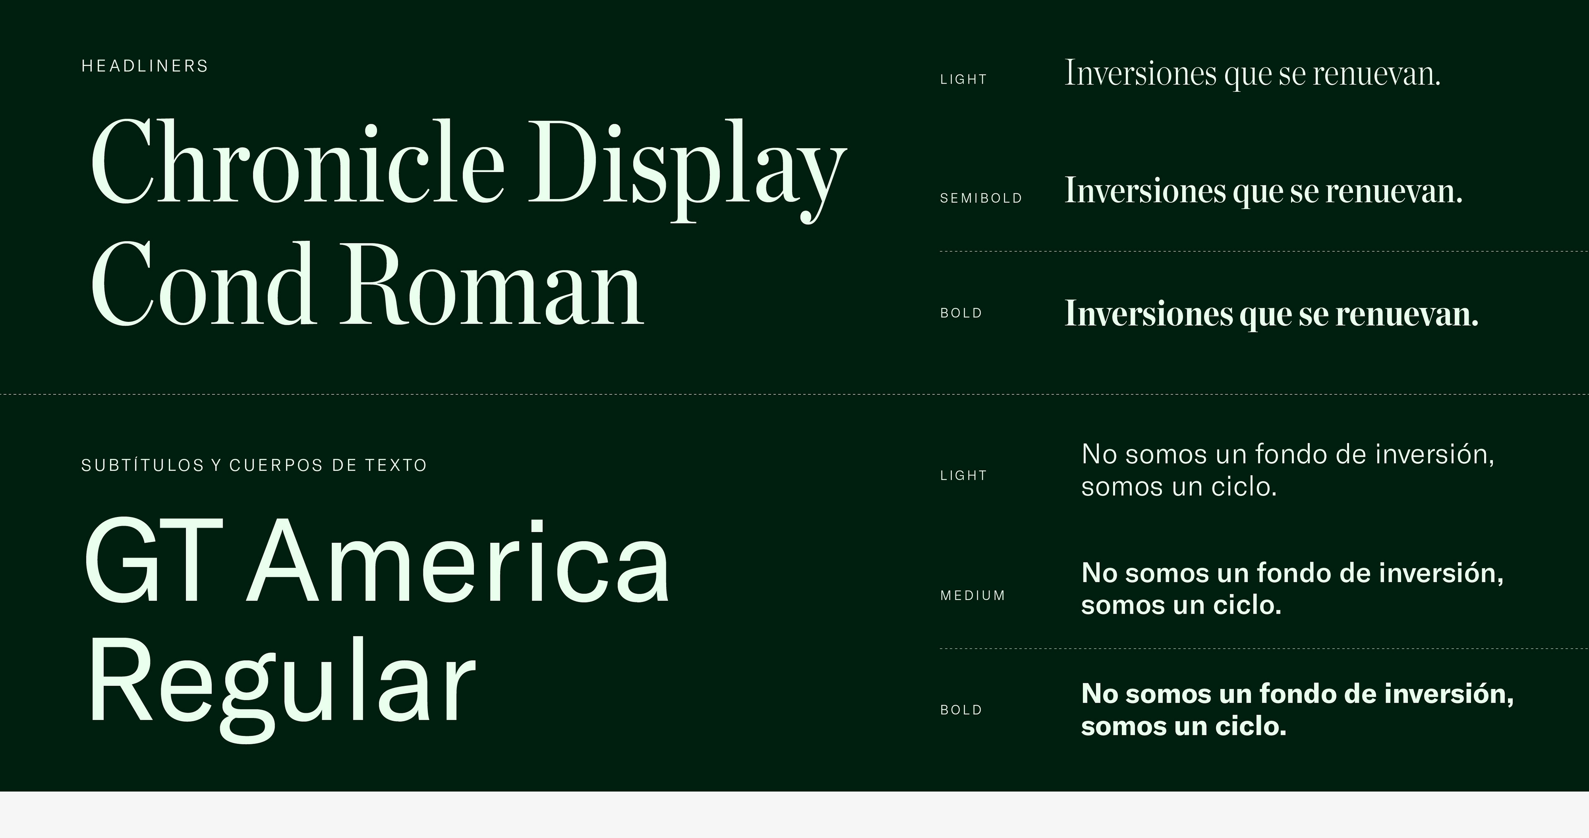Click the medium 'No somos un fondo' sample
The image size is (1589, 838).
coord(1291,589)
